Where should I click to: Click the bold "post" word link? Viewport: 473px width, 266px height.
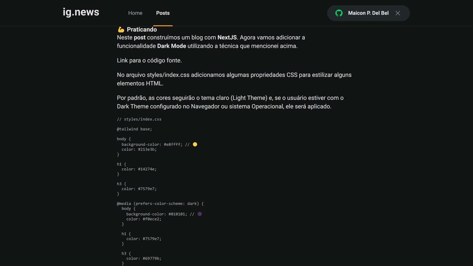(x=140, y=37)
